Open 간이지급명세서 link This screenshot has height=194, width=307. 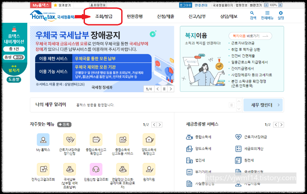tap(243, 69)
